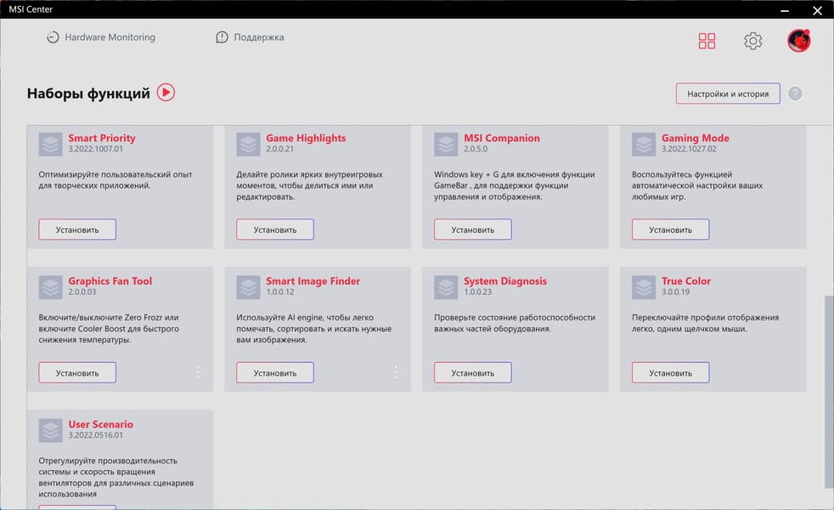Open the settings gear icon
This screenshot has height=510, width=834.
(752, 41)
